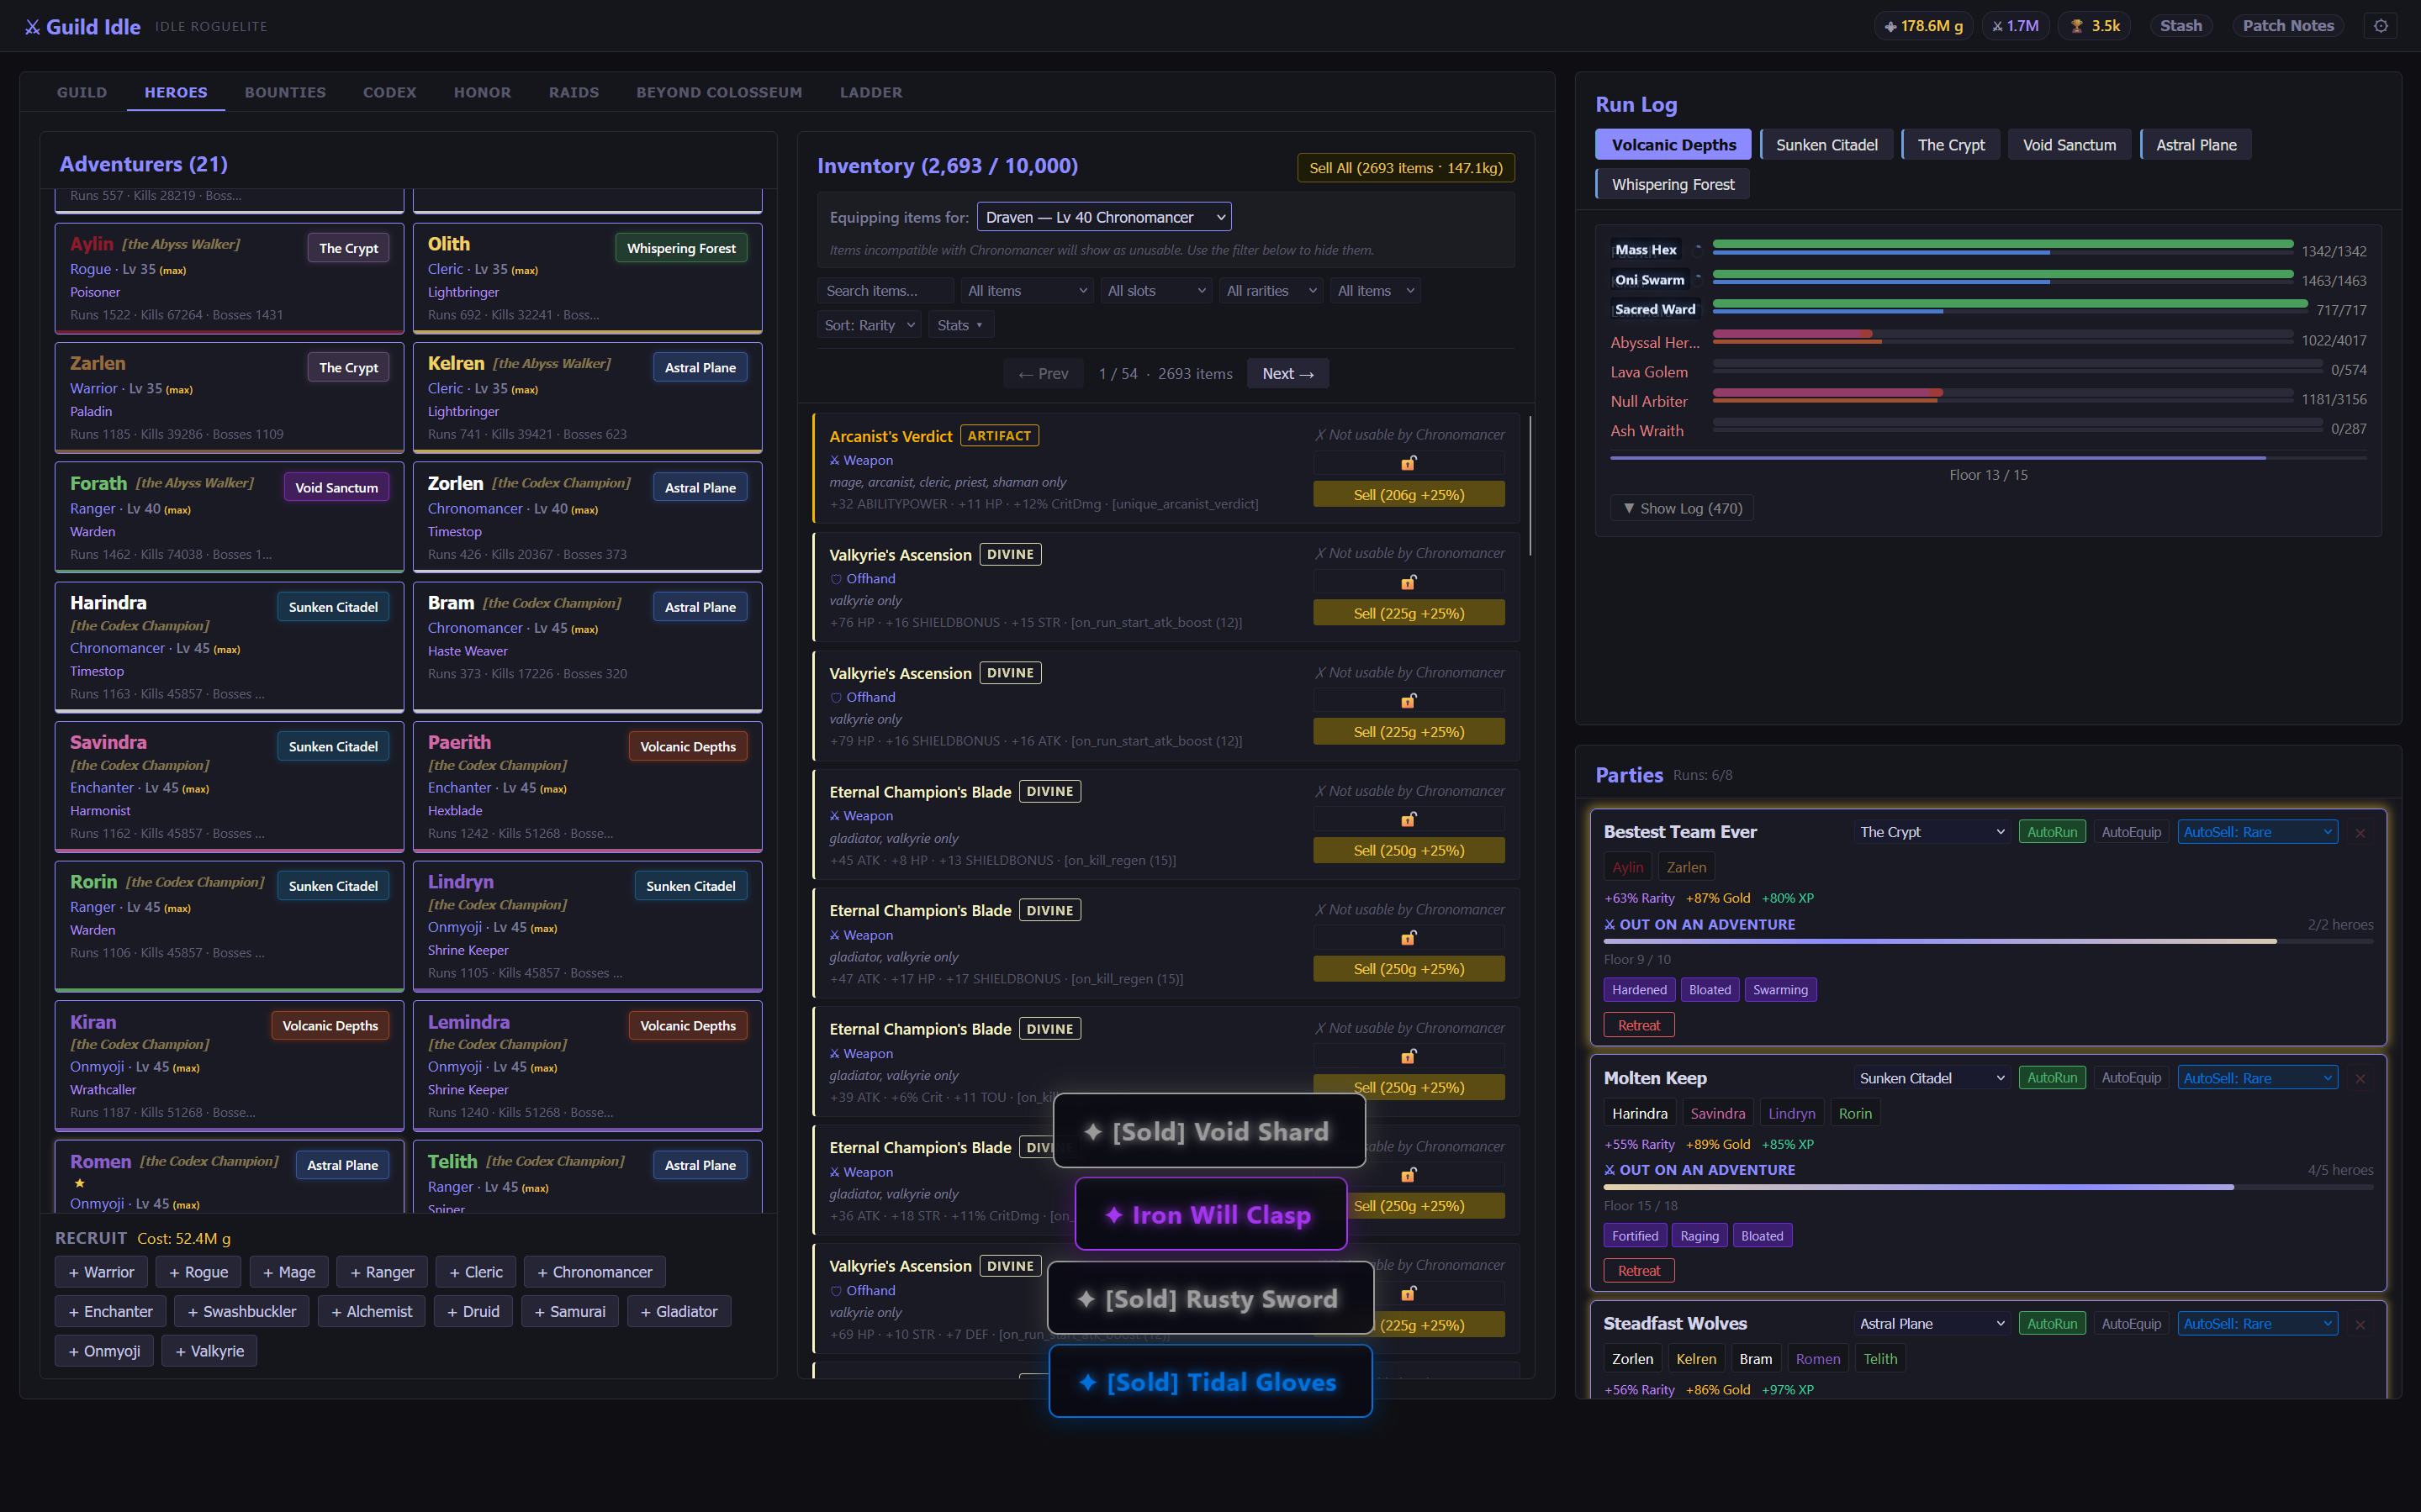Image resolution: width=2421 pixels, height=1512 pixels.
Task: Open the Sort: Rarity dropdown
Action: (869, 325)
